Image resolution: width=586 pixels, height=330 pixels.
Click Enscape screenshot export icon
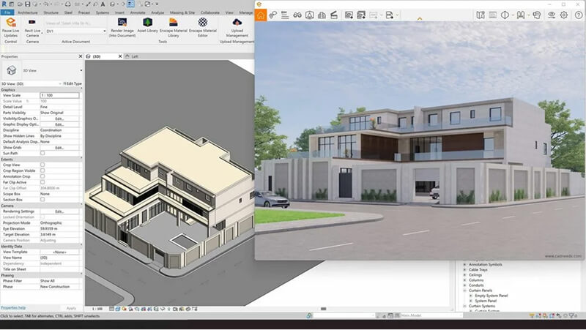[x=349, y=15]
